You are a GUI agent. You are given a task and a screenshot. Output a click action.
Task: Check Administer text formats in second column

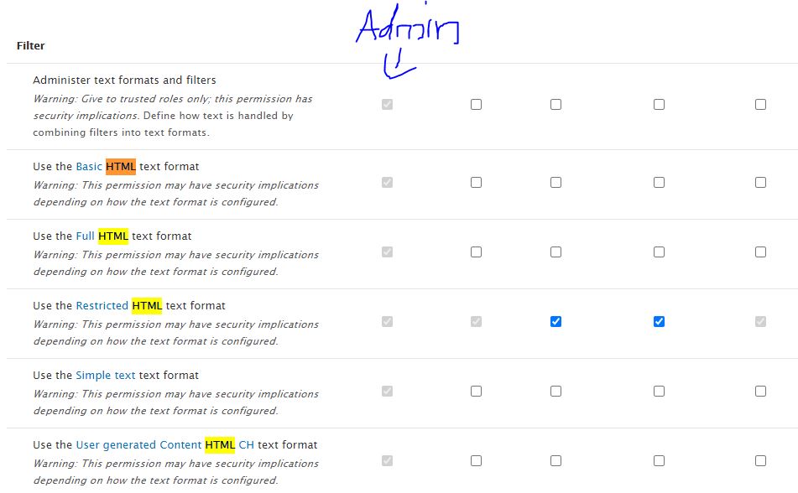coord(476,105)
